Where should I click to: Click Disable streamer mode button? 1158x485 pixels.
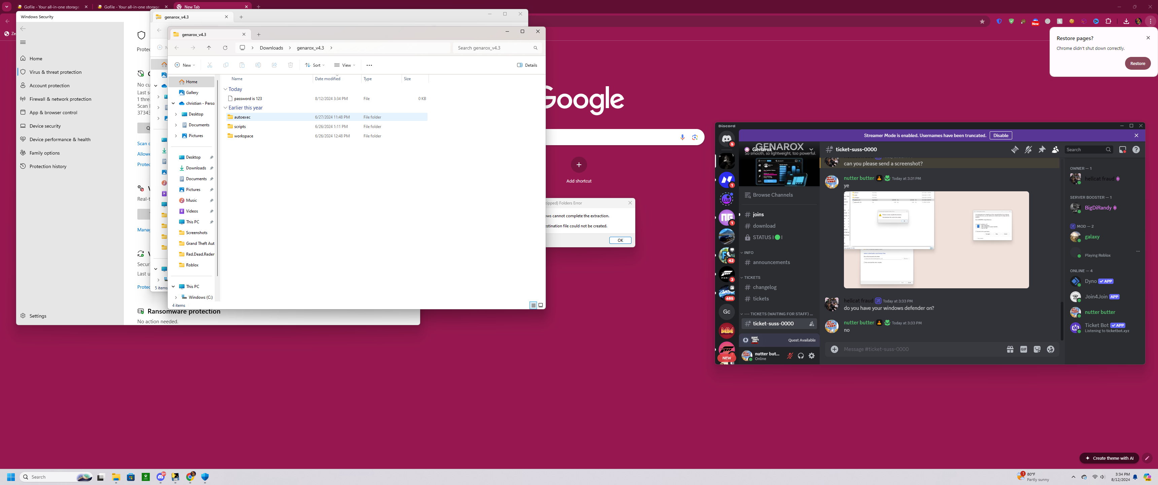pyautogui.click(x=1001, y=135)
